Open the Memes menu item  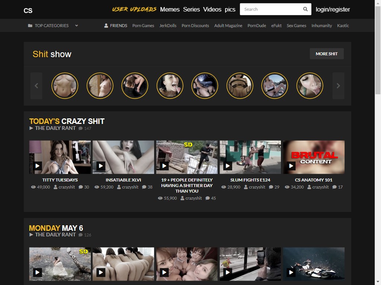[170, 9]
